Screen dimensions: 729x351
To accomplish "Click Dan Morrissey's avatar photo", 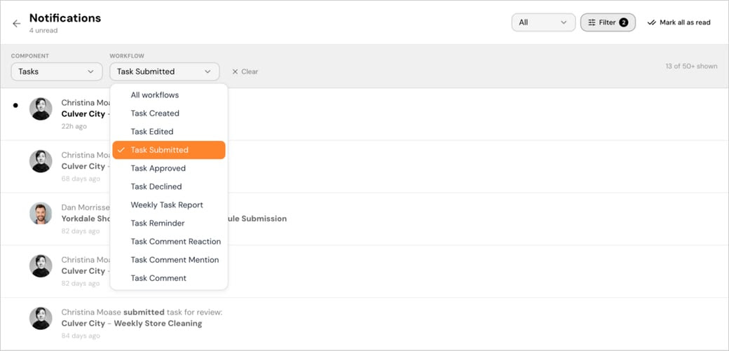I will pos(41,214).
